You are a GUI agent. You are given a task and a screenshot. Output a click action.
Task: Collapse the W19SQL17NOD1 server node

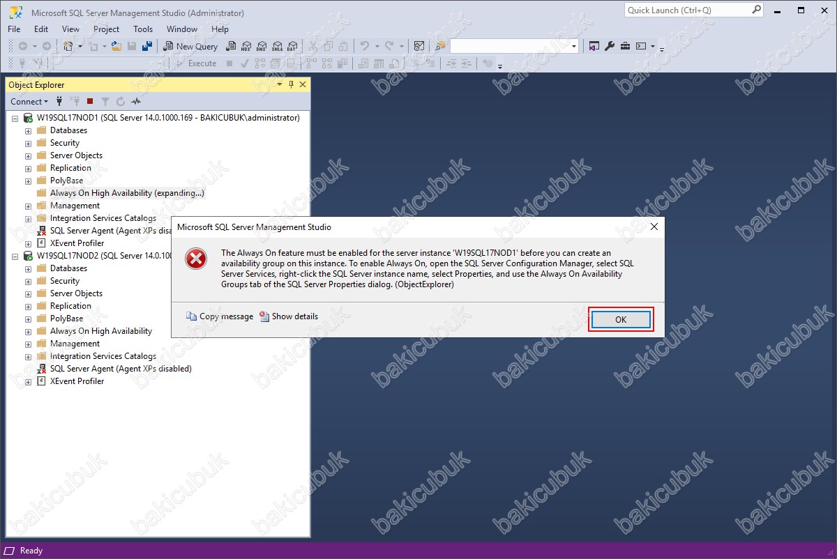coord(15,118)
